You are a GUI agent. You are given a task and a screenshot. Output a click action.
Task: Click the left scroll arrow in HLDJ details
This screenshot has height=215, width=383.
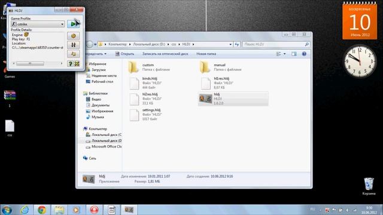tap(14, 63)
